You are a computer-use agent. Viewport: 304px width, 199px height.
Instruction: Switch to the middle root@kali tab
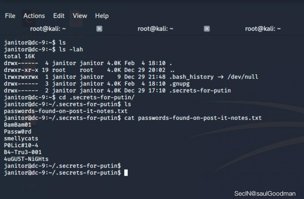[155, 29]
